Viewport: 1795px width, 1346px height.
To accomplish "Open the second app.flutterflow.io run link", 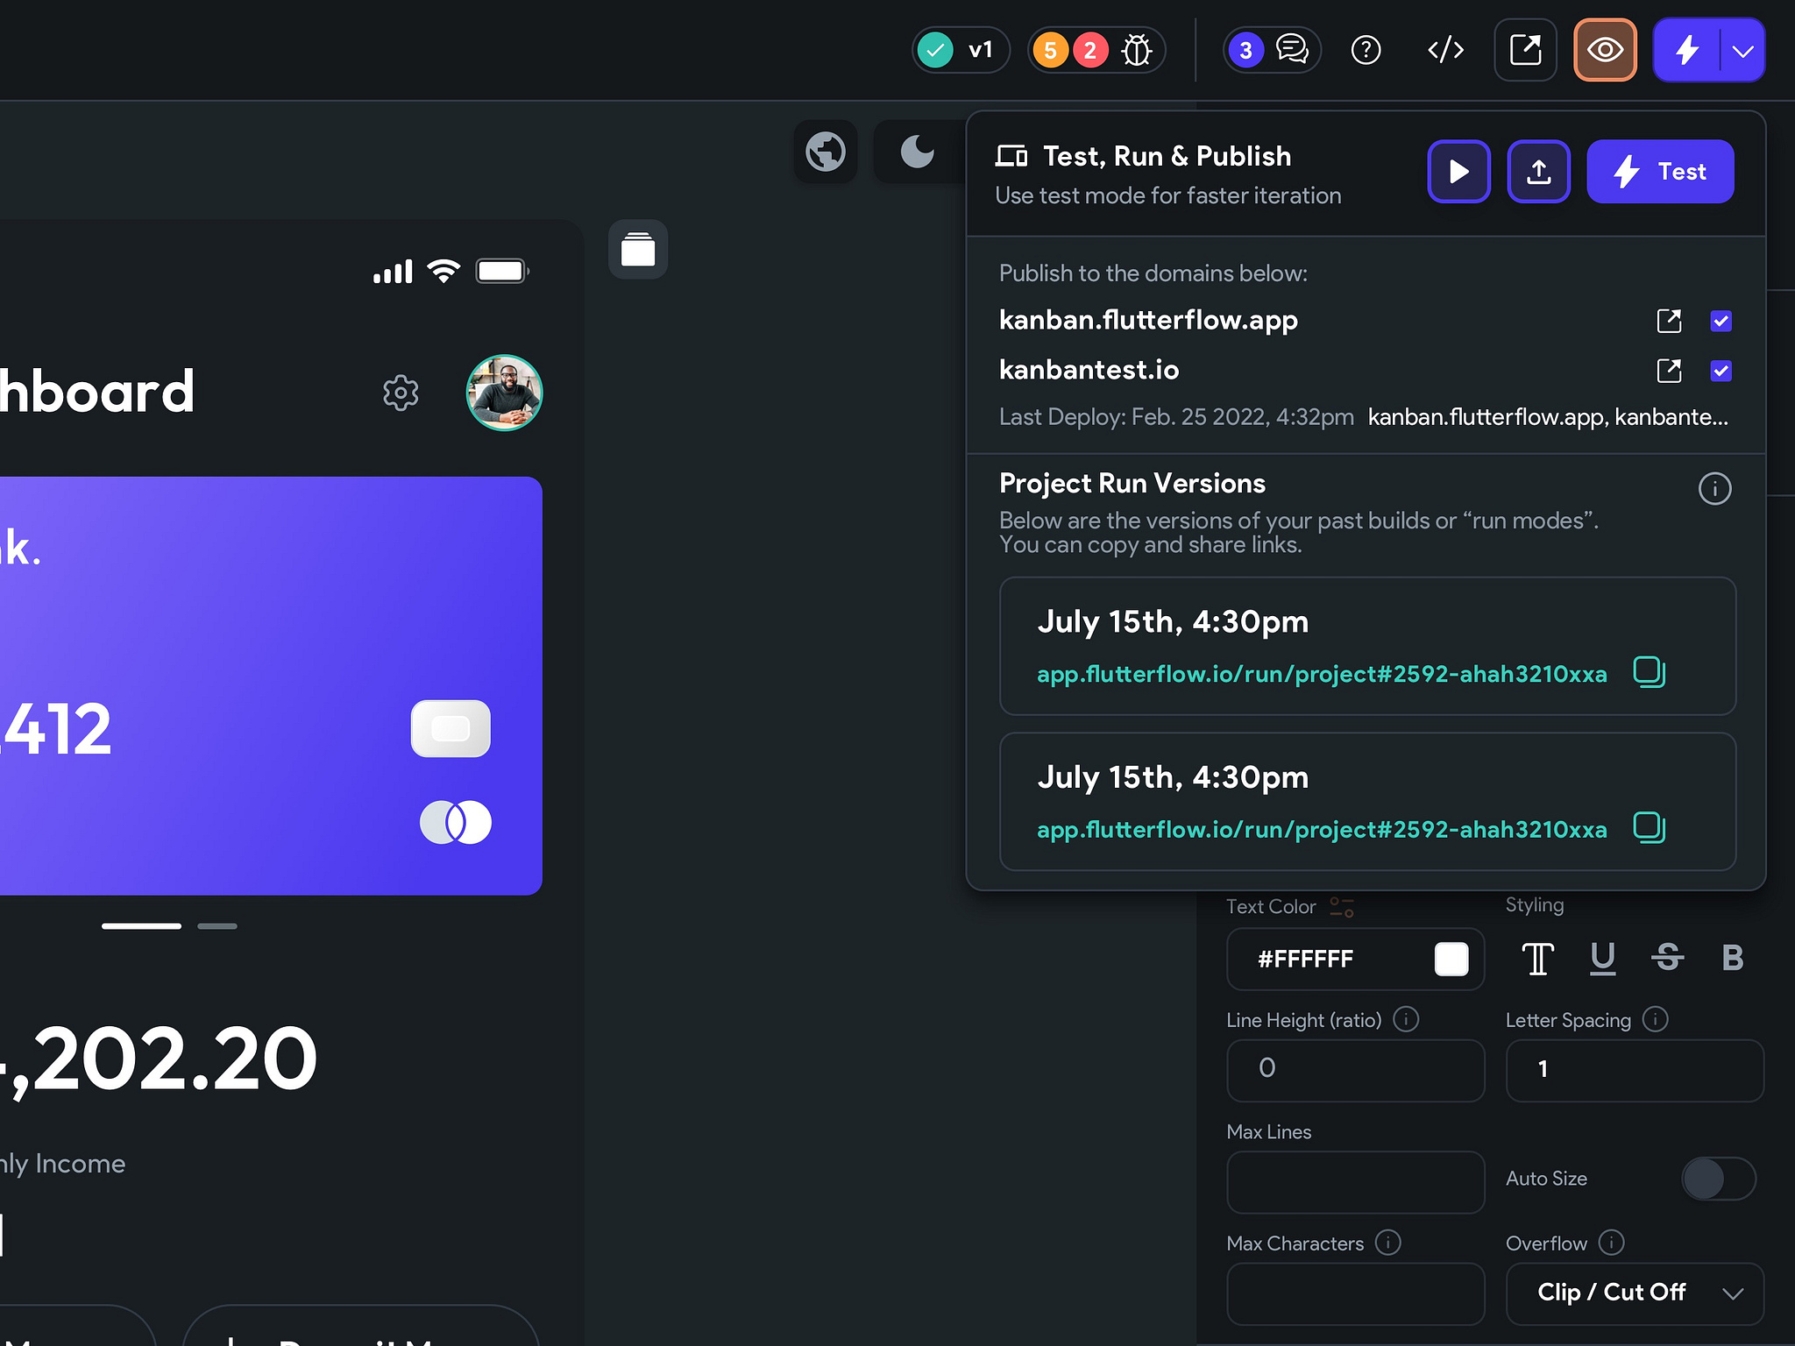I will click(1322, 829).
